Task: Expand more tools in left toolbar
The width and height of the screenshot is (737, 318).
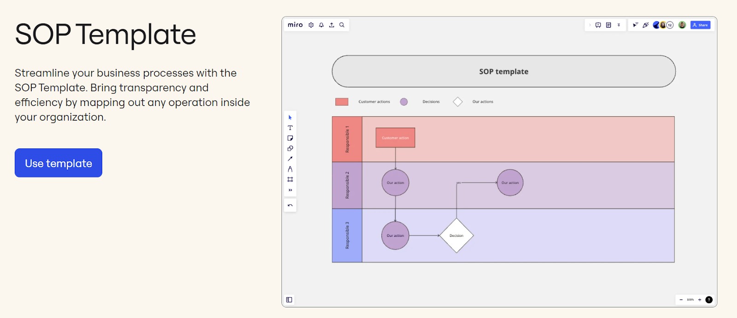Action: click(x=290, y=190)
